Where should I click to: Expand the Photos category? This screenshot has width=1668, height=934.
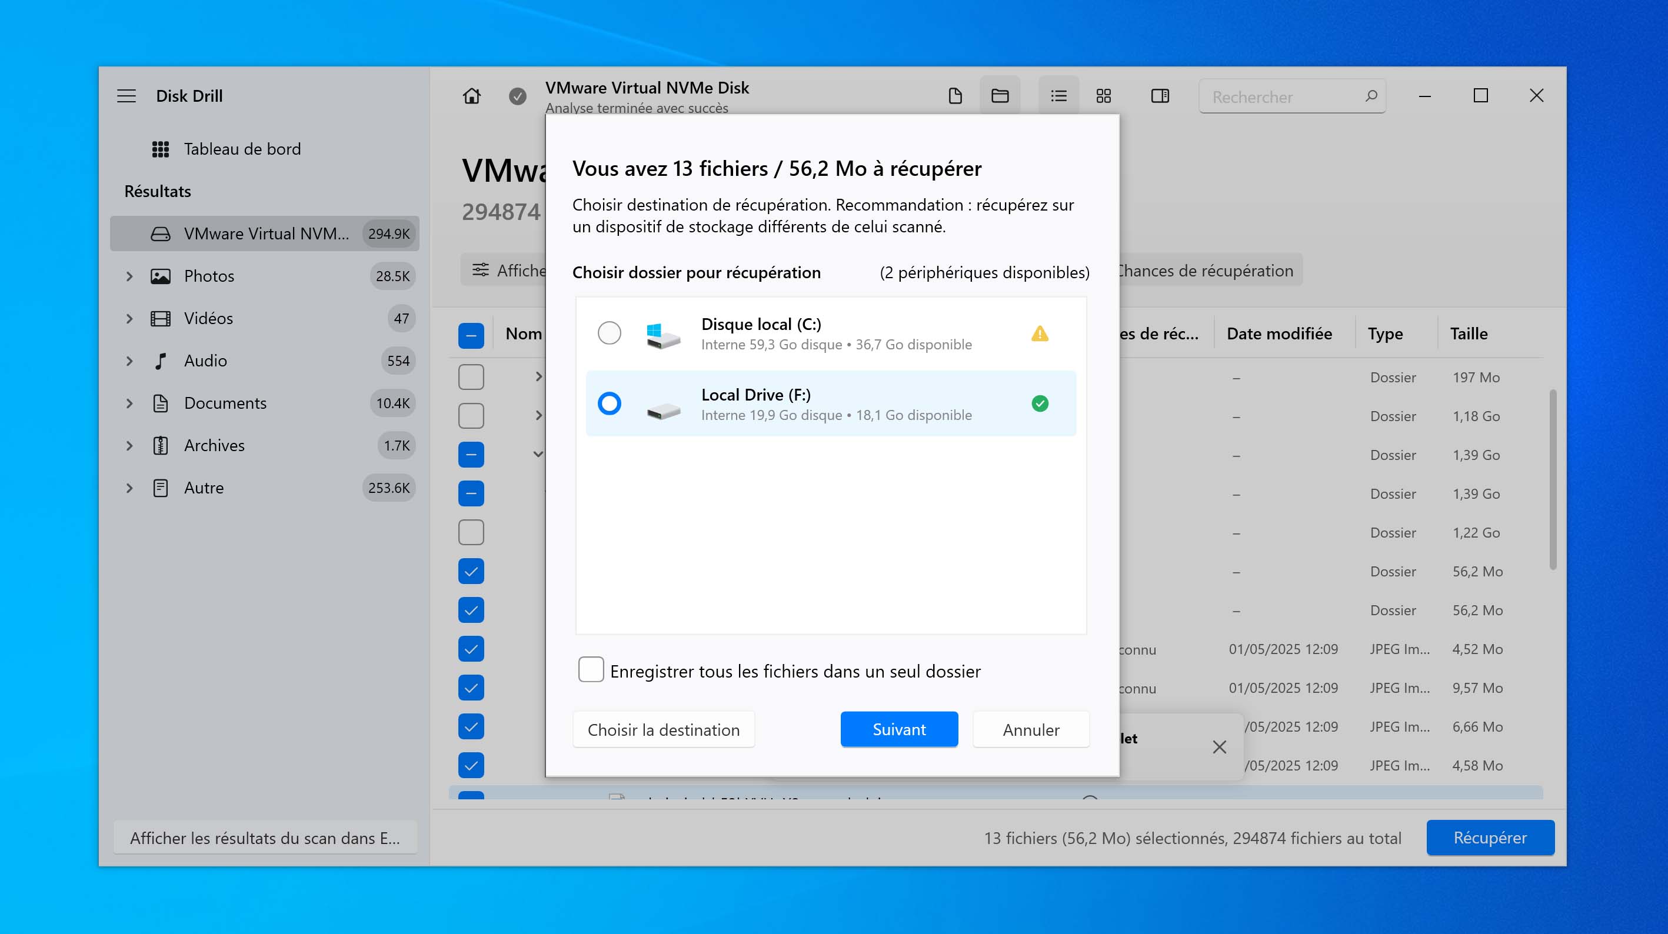(x=129, y=276)
